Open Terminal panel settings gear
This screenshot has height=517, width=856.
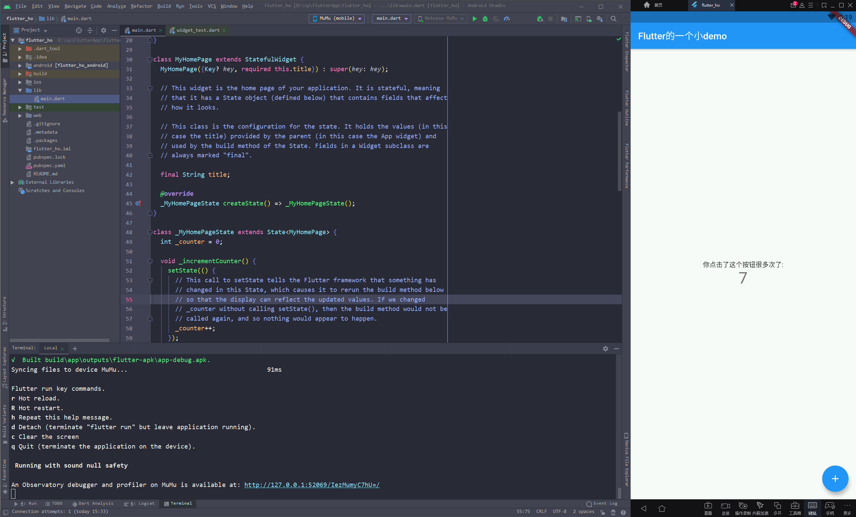tap(606, 348)
